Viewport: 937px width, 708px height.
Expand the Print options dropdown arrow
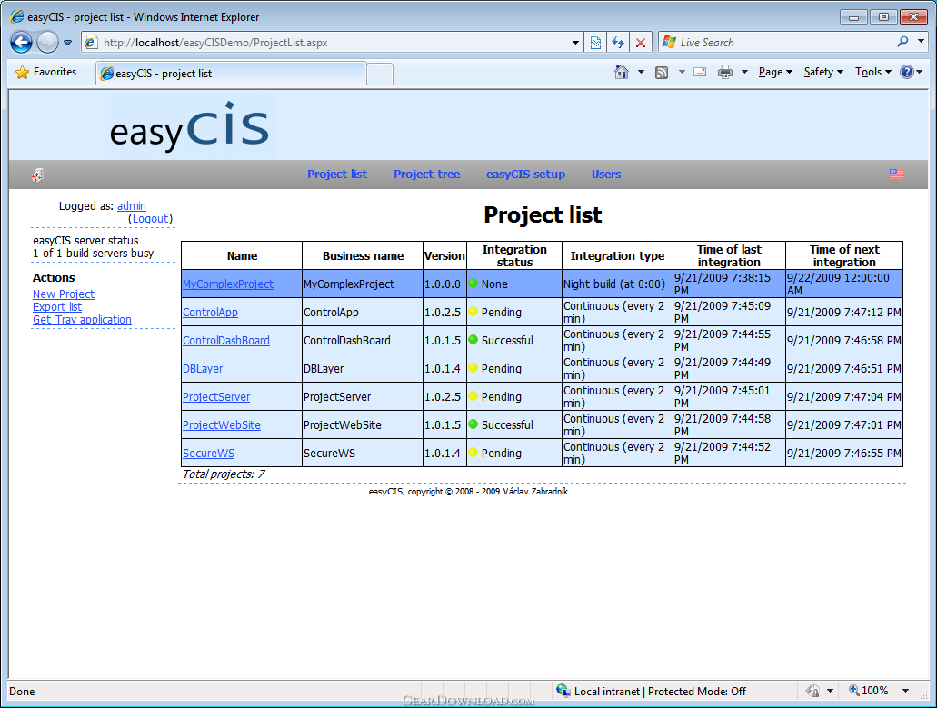pyautogui.click(x=744, y=73)
